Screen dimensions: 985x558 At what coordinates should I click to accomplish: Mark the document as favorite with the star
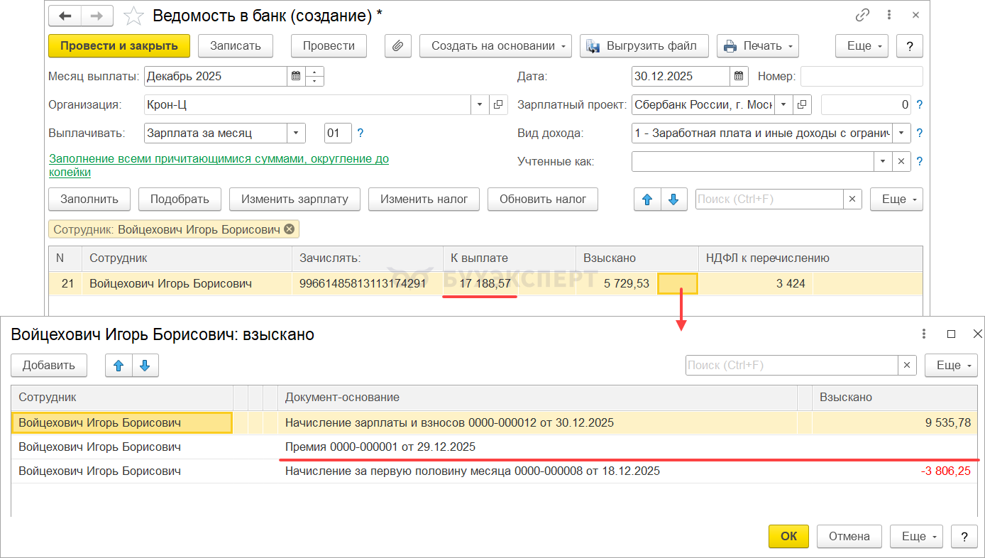[133, 16]
